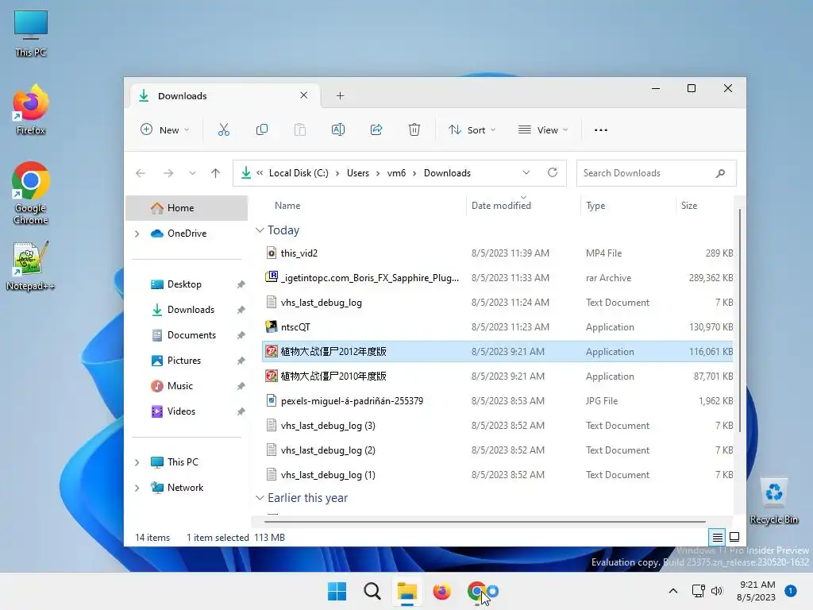The height and width of the screenshot is (610, 813).
Task: Click Local Disk (C:) breadcrumb
Action: point(299,173)
